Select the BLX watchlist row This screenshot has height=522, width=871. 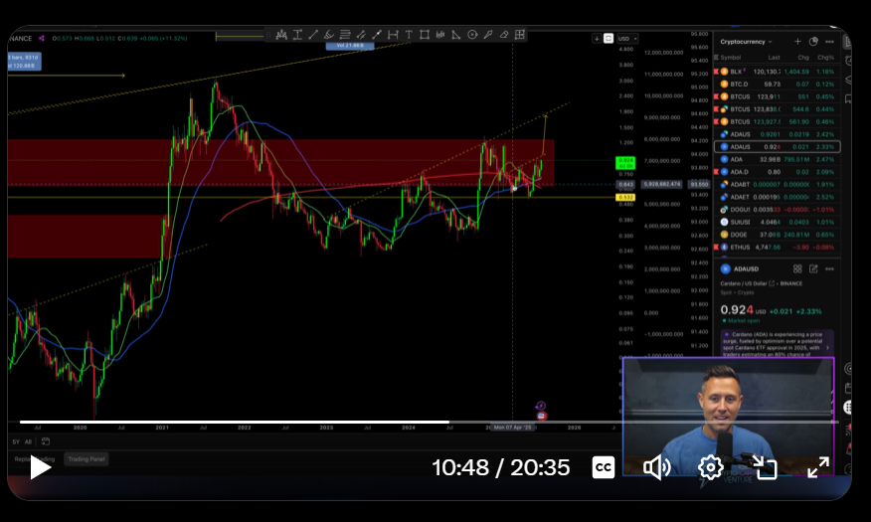777,72
